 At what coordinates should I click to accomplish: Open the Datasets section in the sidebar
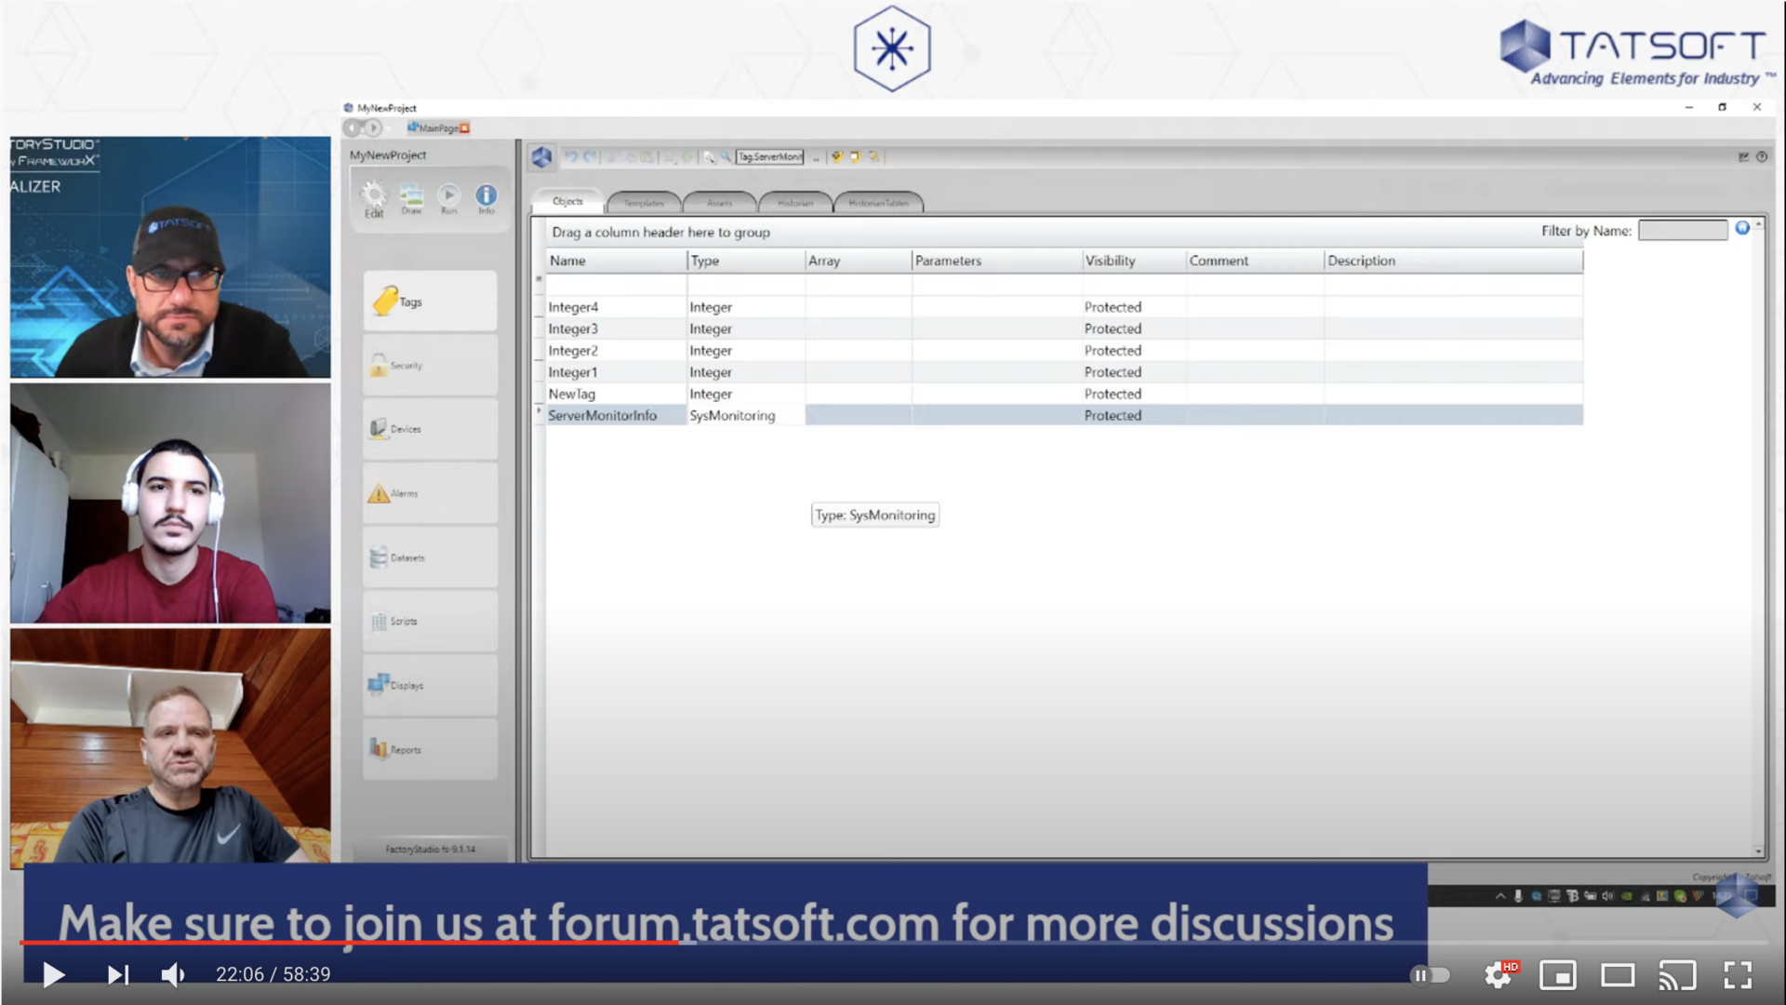tap(430, 557)
